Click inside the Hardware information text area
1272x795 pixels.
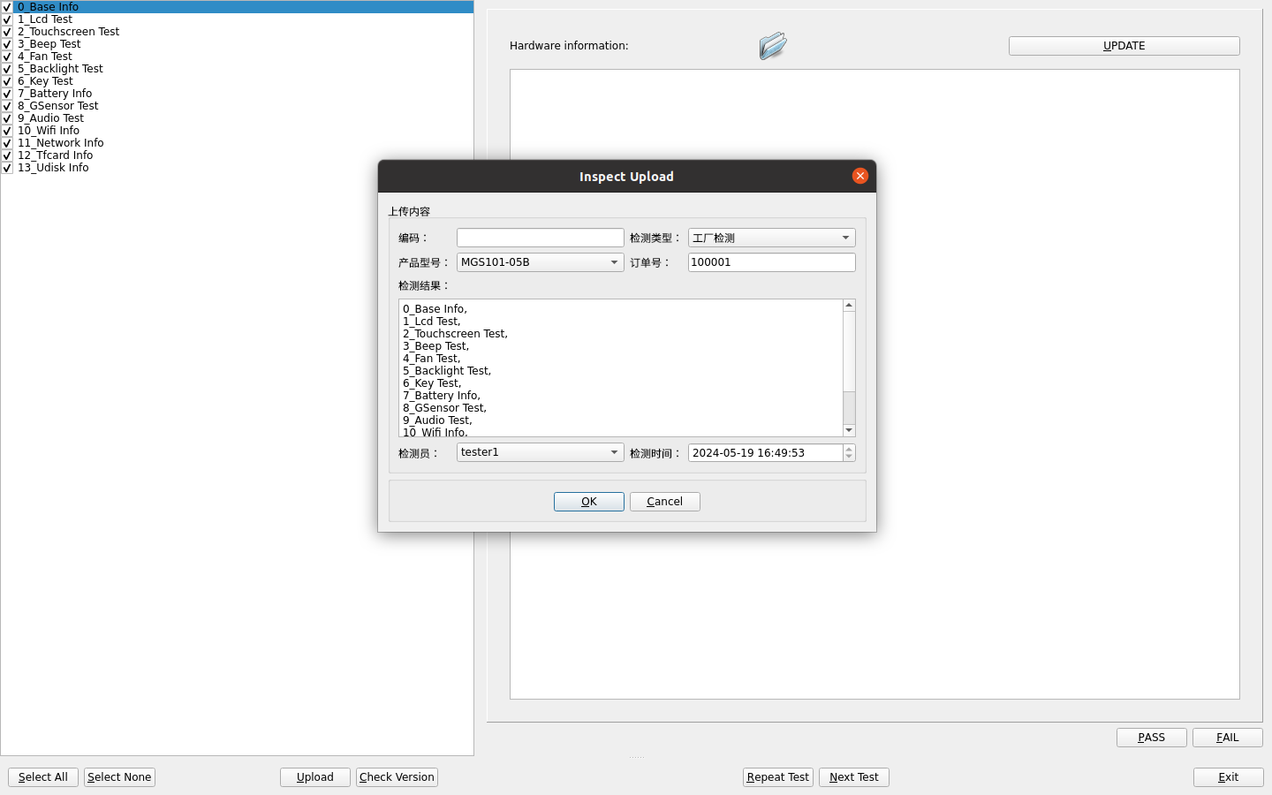click(x=874, y=384)
